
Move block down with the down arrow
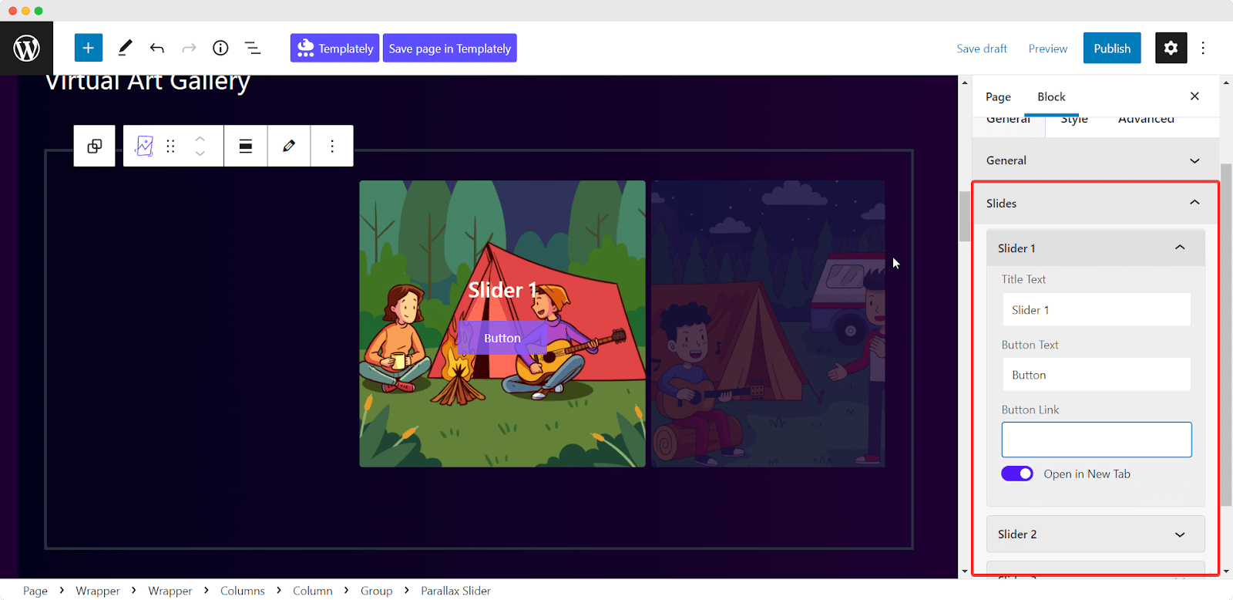pos(200,153)
